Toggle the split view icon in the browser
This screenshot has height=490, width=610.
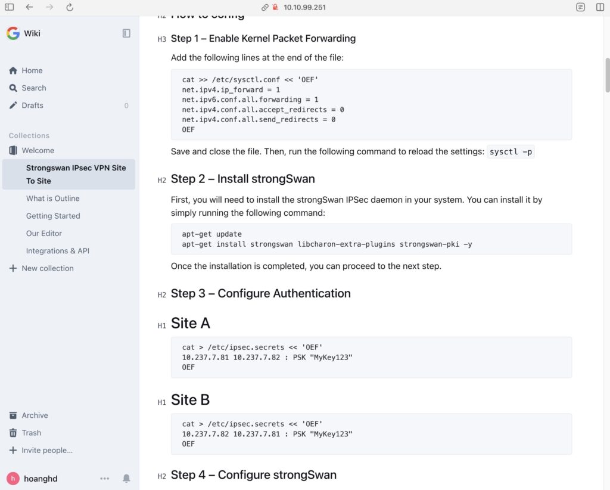pos(600,7)
